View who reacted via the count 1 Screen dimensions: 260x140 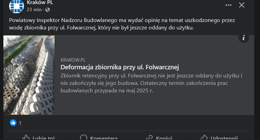click(20, 123)
